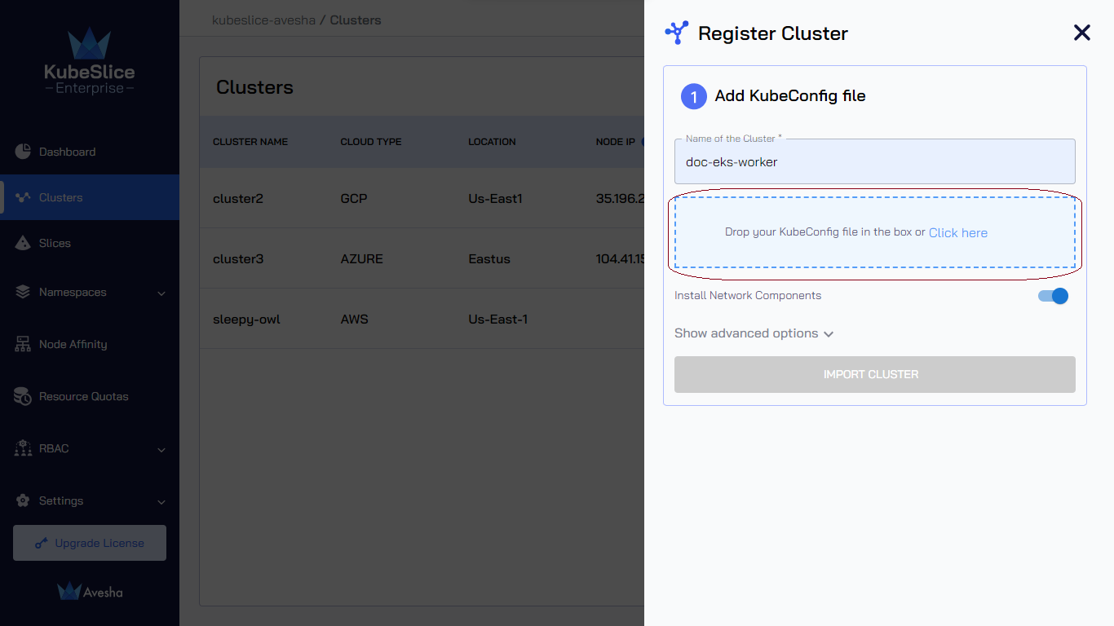Screen dimensions: 1114x626
Task: Click the CLOUD TYPE column header
Action: coord(371,142)
